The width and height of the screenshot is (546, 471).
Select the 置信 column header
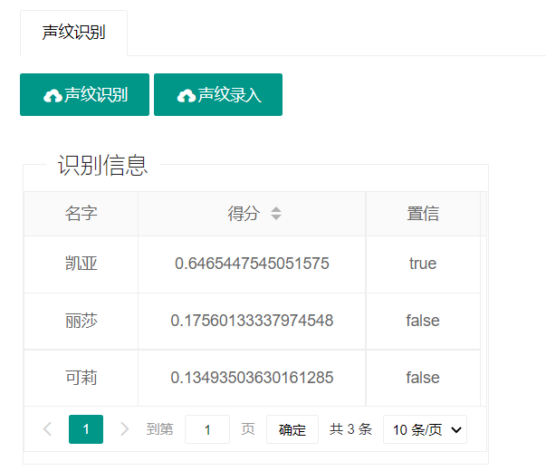[x=423, y=214]
